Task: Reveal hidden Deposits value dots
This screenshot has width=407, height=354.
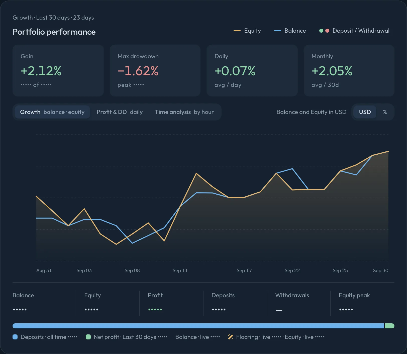Action: tap(219, 310)
